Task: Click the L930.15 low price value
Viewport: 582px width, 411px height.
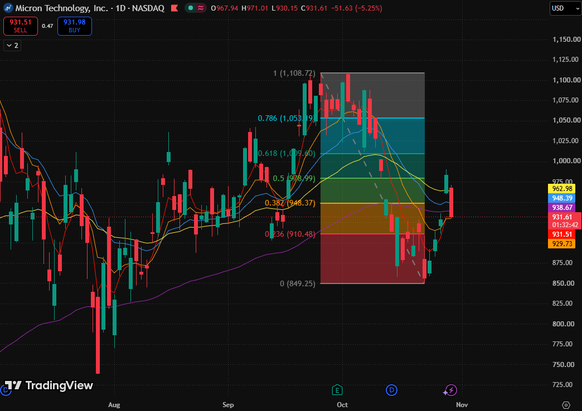Action: click(x=285, y=8)
